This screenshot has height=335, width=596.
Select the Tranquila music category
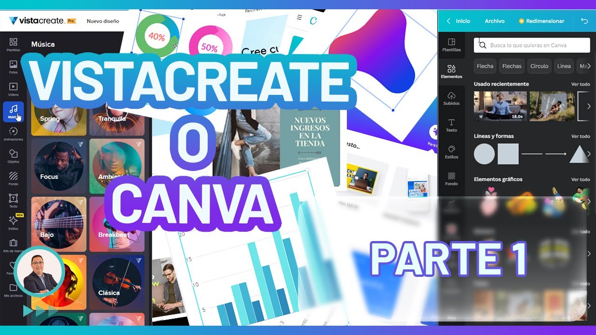click(117, 119)
